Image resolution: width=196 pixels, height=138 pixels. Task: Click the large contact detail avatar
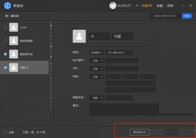click(x=79, y=36)
